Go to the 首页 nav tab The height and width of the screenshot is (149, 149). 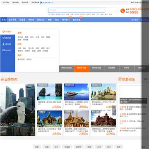tap(4, 20)
